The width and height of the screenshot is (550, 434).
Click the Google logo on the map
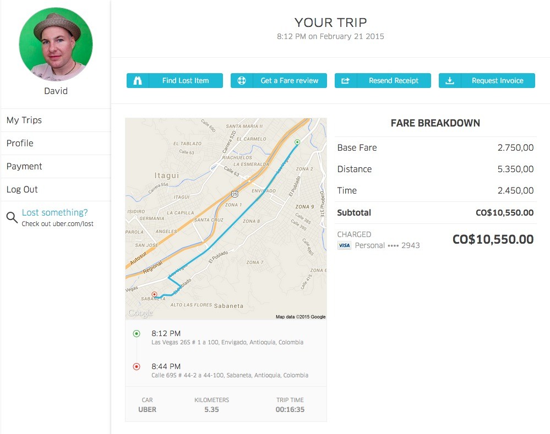[139, 312]
